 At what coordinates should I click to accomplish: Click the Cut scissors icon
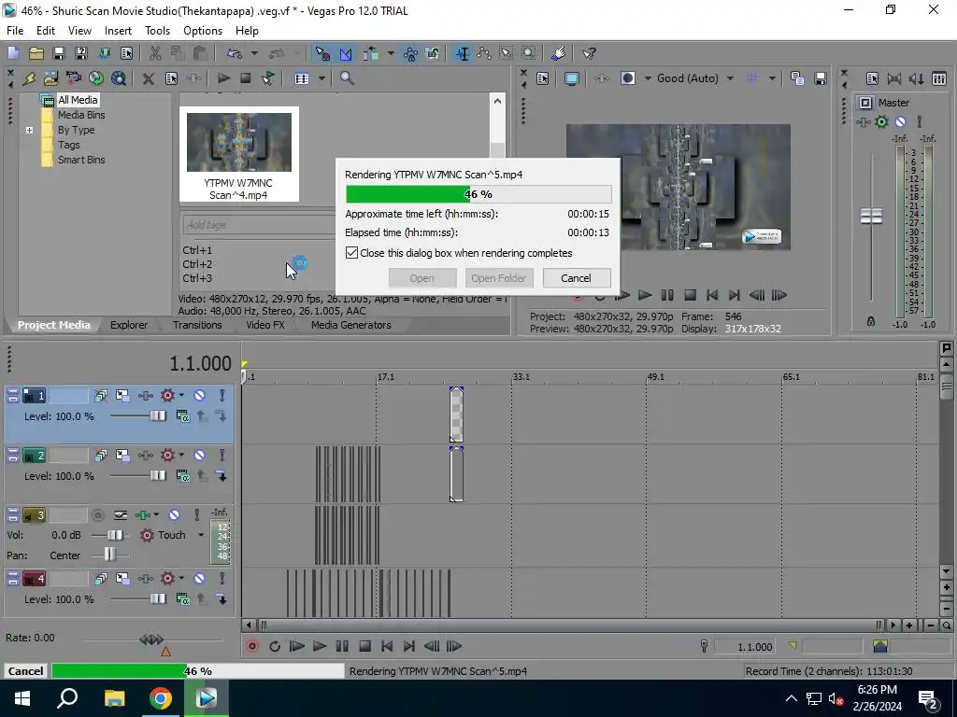(155, 53)
